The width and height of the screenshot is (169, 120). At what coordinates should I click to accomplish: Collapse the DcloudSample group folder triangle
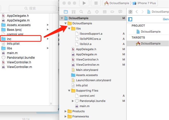65,23
